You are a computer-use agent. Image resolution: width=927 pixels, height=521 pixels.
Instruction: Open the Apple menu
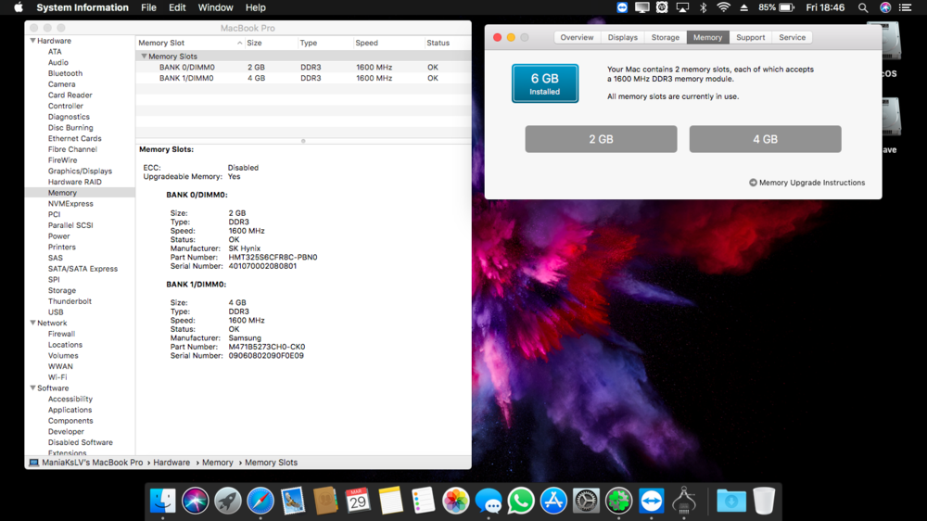click(19, 7)
